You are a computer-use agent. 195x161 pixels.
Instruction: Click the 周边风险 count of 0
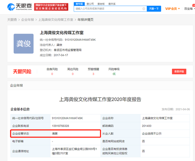(73, 74)
